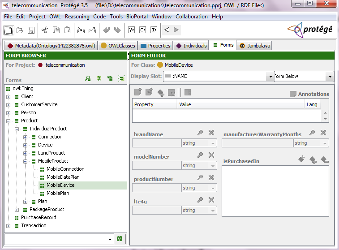The width and height of the screenshot is (339, 250).
Task: Switch to the Properties tab
Action: click(155, 46)
